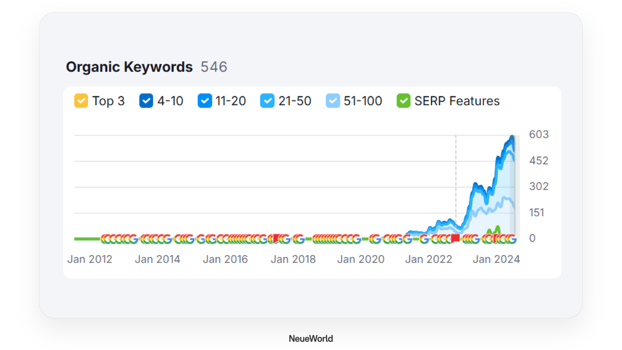The width and height of the screenshot is (622, 350).
Task: Click the 151 y-axis value
Action: click(536, 213)
